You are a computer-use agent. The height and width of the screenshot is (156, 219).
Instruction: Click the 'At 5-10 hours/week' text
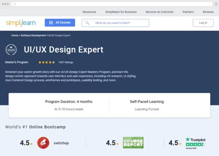point(69,109)
